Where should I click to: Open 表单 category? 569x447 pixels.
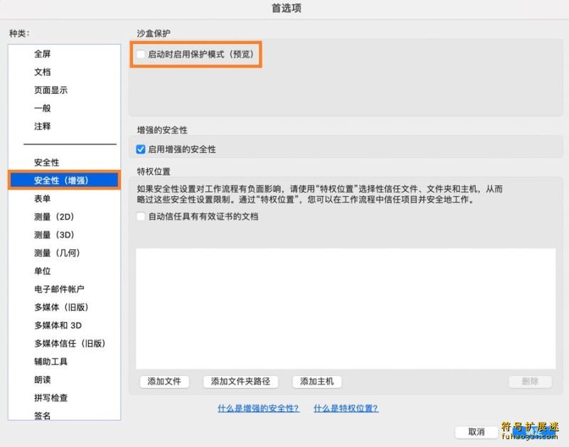click(43, 199)
